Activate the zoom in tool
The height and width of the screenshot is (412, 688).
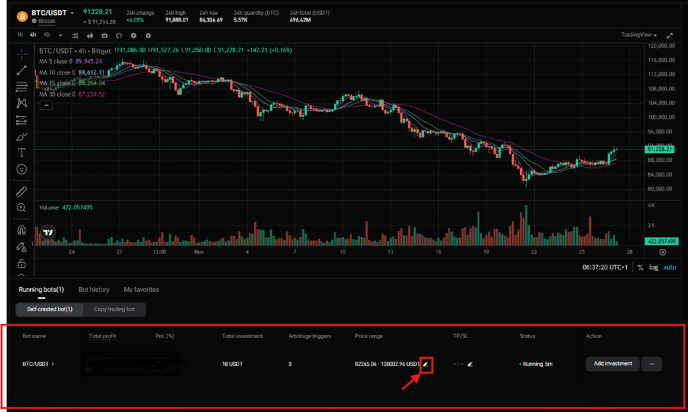point(21,208)
